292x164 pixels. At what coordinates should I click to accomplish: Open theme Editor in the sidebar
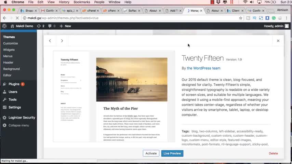pos(7,75)
